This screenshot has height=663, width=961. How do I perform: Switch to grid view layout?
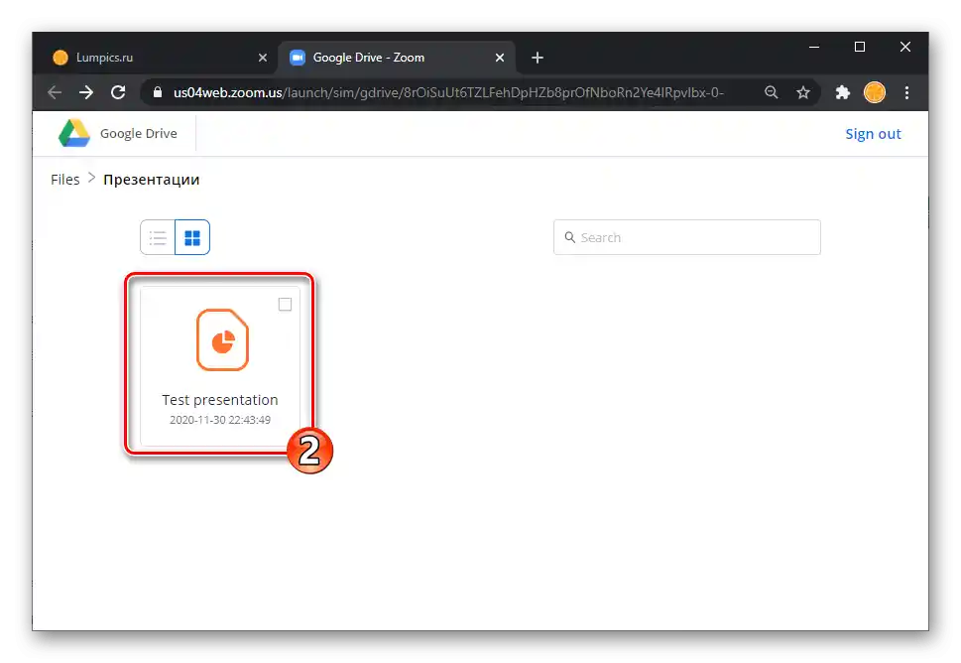(x=192, y=237)
